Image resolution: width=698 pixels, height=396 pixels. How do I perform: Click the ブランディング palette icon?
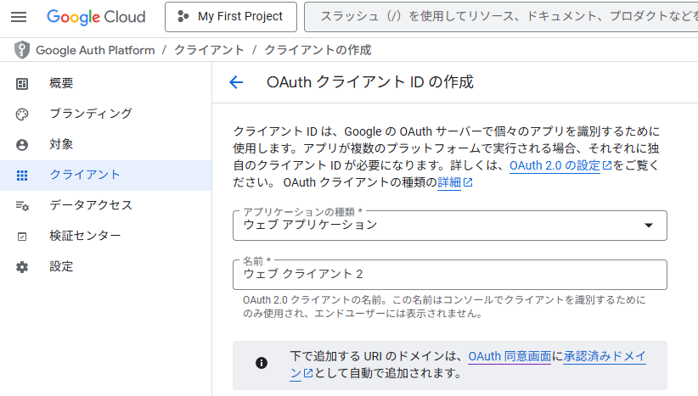pyautogui.click(x=22, y=114)
